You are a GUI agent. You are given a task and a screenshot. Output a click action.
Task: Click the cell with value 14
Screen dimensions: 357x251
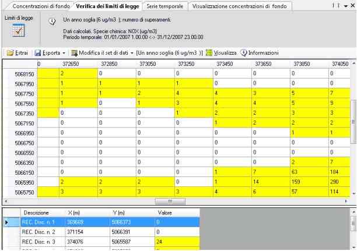271,182
